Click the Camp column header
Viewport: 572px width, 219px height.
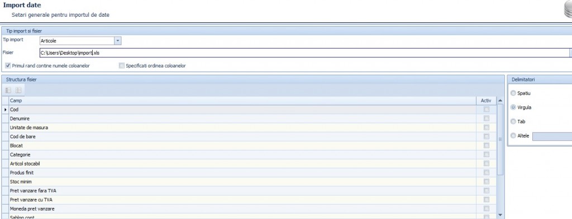click(242, 100)
